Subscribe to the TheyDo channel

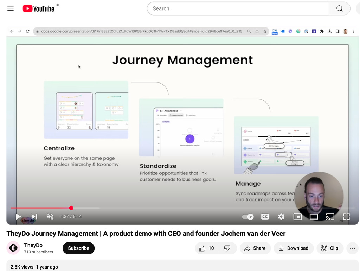click(78, 248)
